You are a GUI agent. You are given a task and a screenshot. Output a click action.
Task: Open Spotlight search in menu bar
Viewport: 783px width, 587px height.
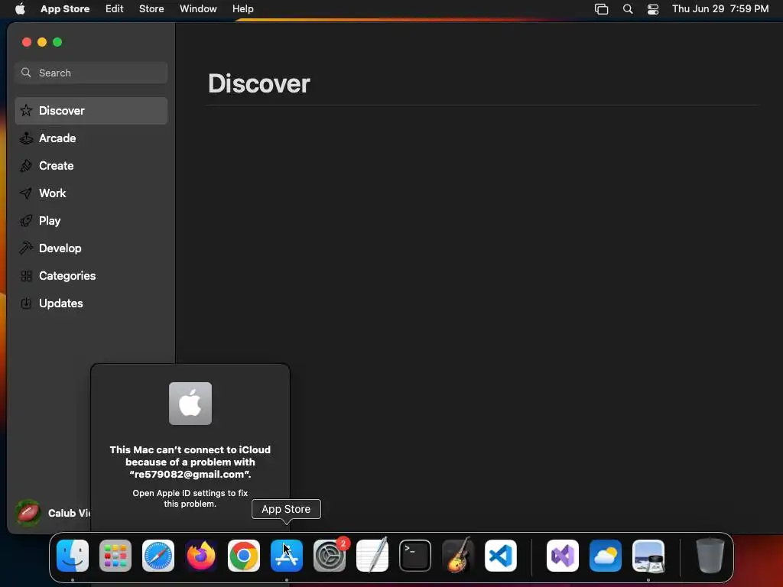[x=628, y=8]
